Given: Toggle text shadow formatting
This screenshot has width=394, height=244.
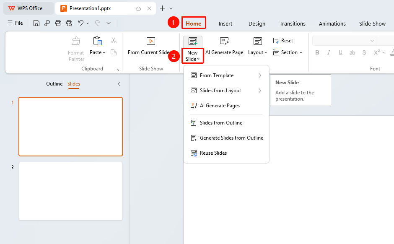Looking at the screenshot, I should point(364,52).
